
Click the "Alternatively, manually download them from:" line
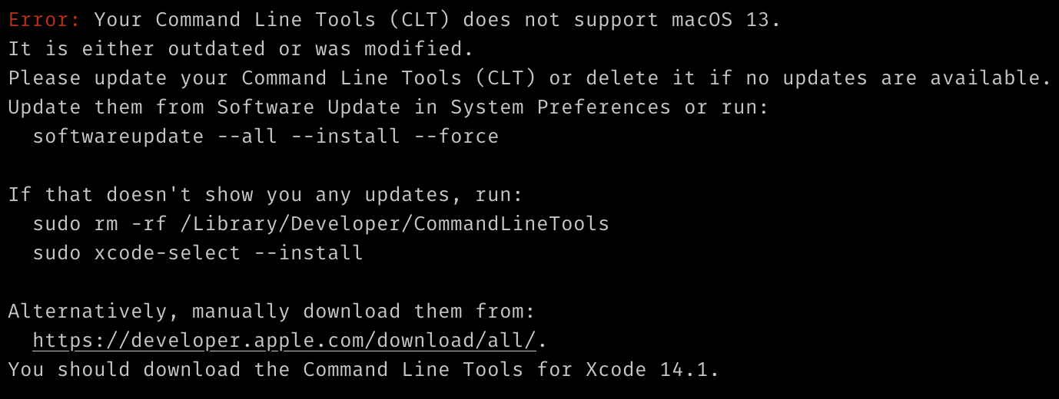coord(271,311)
